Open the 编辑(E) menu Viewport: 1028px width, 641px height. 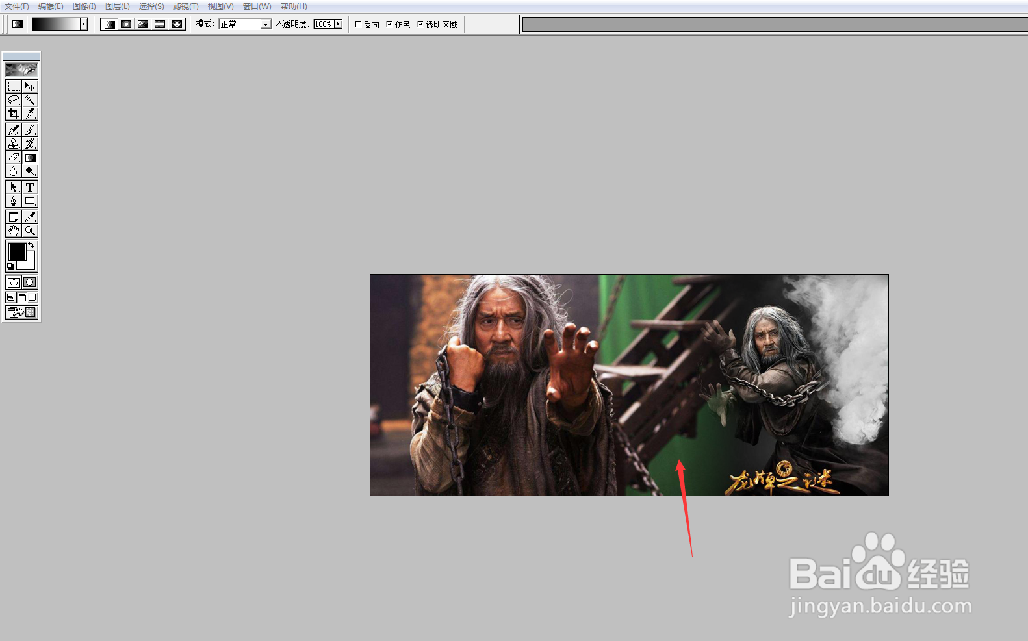[51, 6]
